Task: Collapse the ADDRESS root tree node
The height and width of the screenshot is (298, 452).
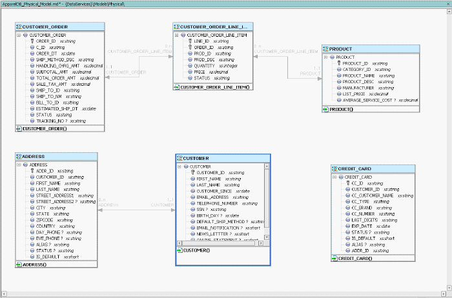Action: tap(19, 165)
